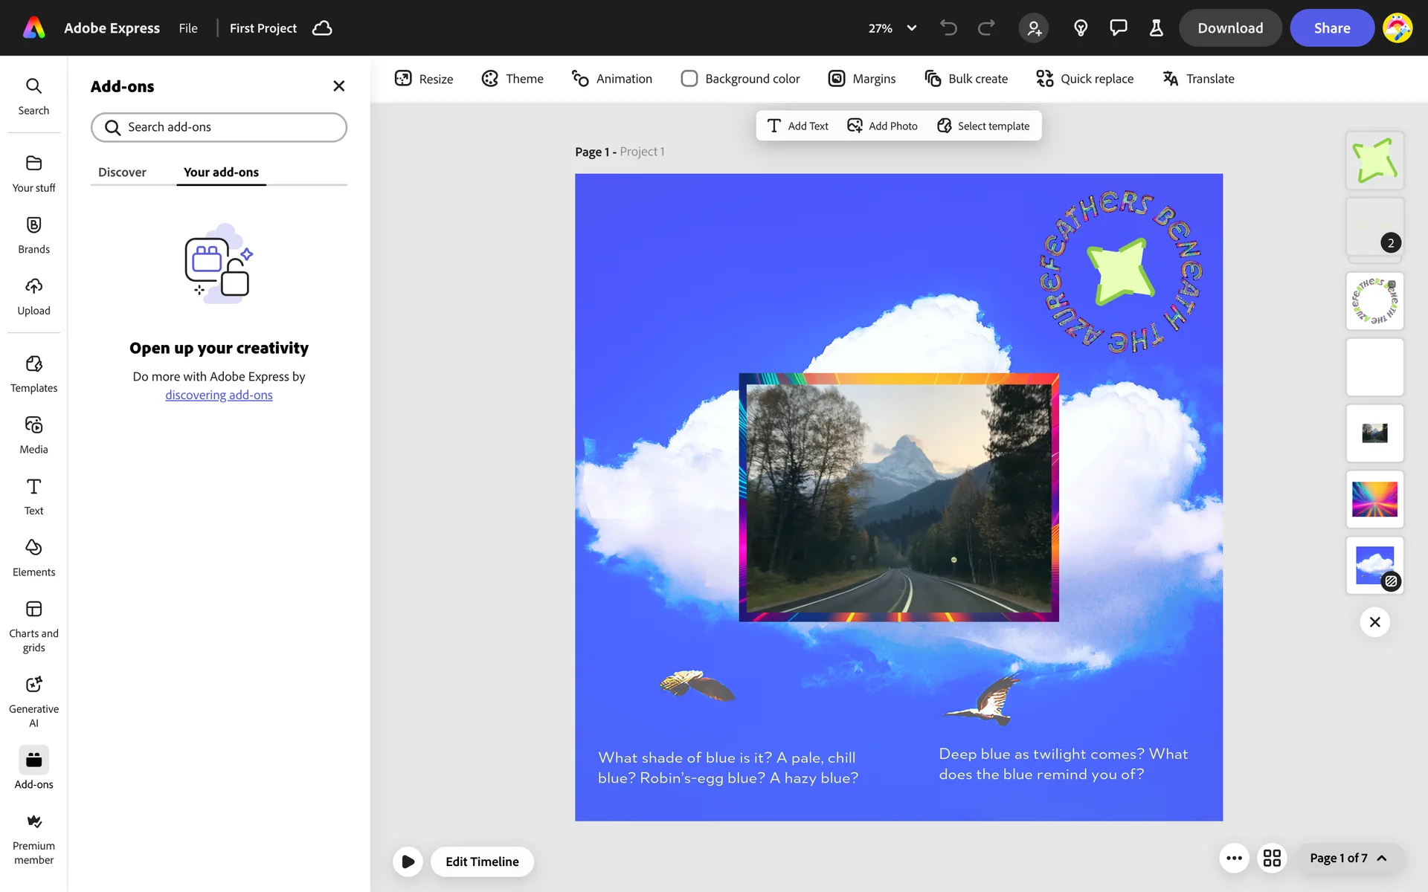This screenshot has width=1428, height=892.
Task: Switch to the Discover tab
Action: pyautogui.click(x=122, y=172)
